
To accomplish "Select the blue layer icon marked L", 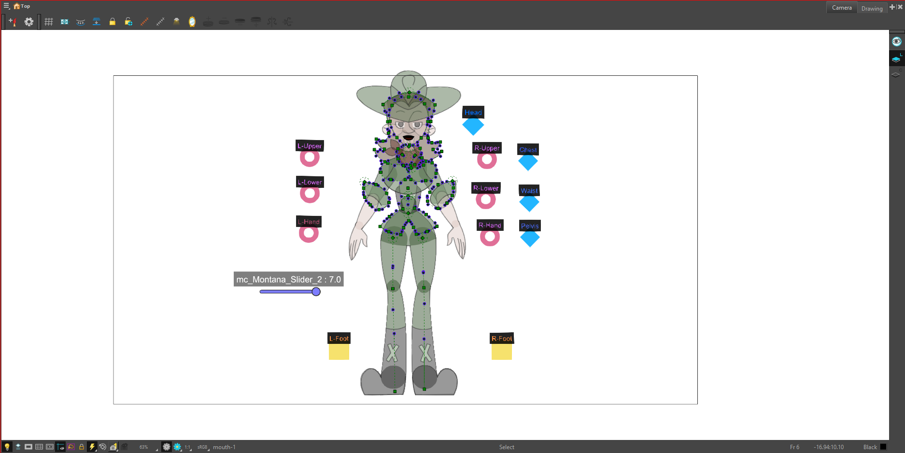I will [x=896, y=59].
